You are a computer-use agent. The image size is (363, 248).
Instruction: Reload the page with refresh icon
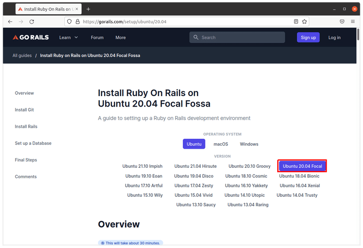tap(32, 21)
